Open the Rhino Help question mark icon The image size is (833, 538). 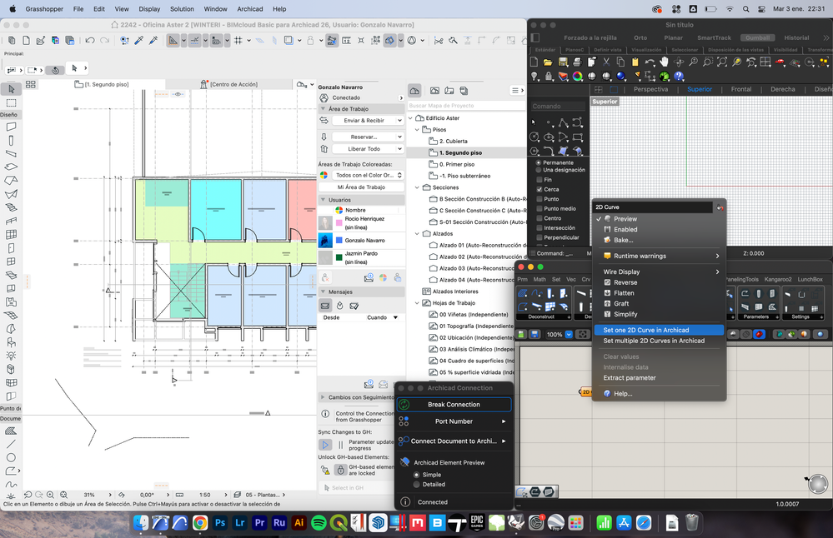(679, 77)
